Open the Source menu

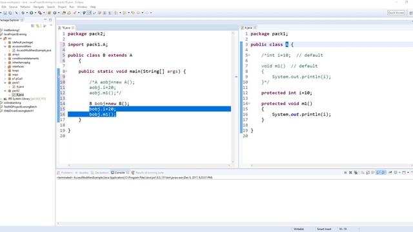pos(13,7)
